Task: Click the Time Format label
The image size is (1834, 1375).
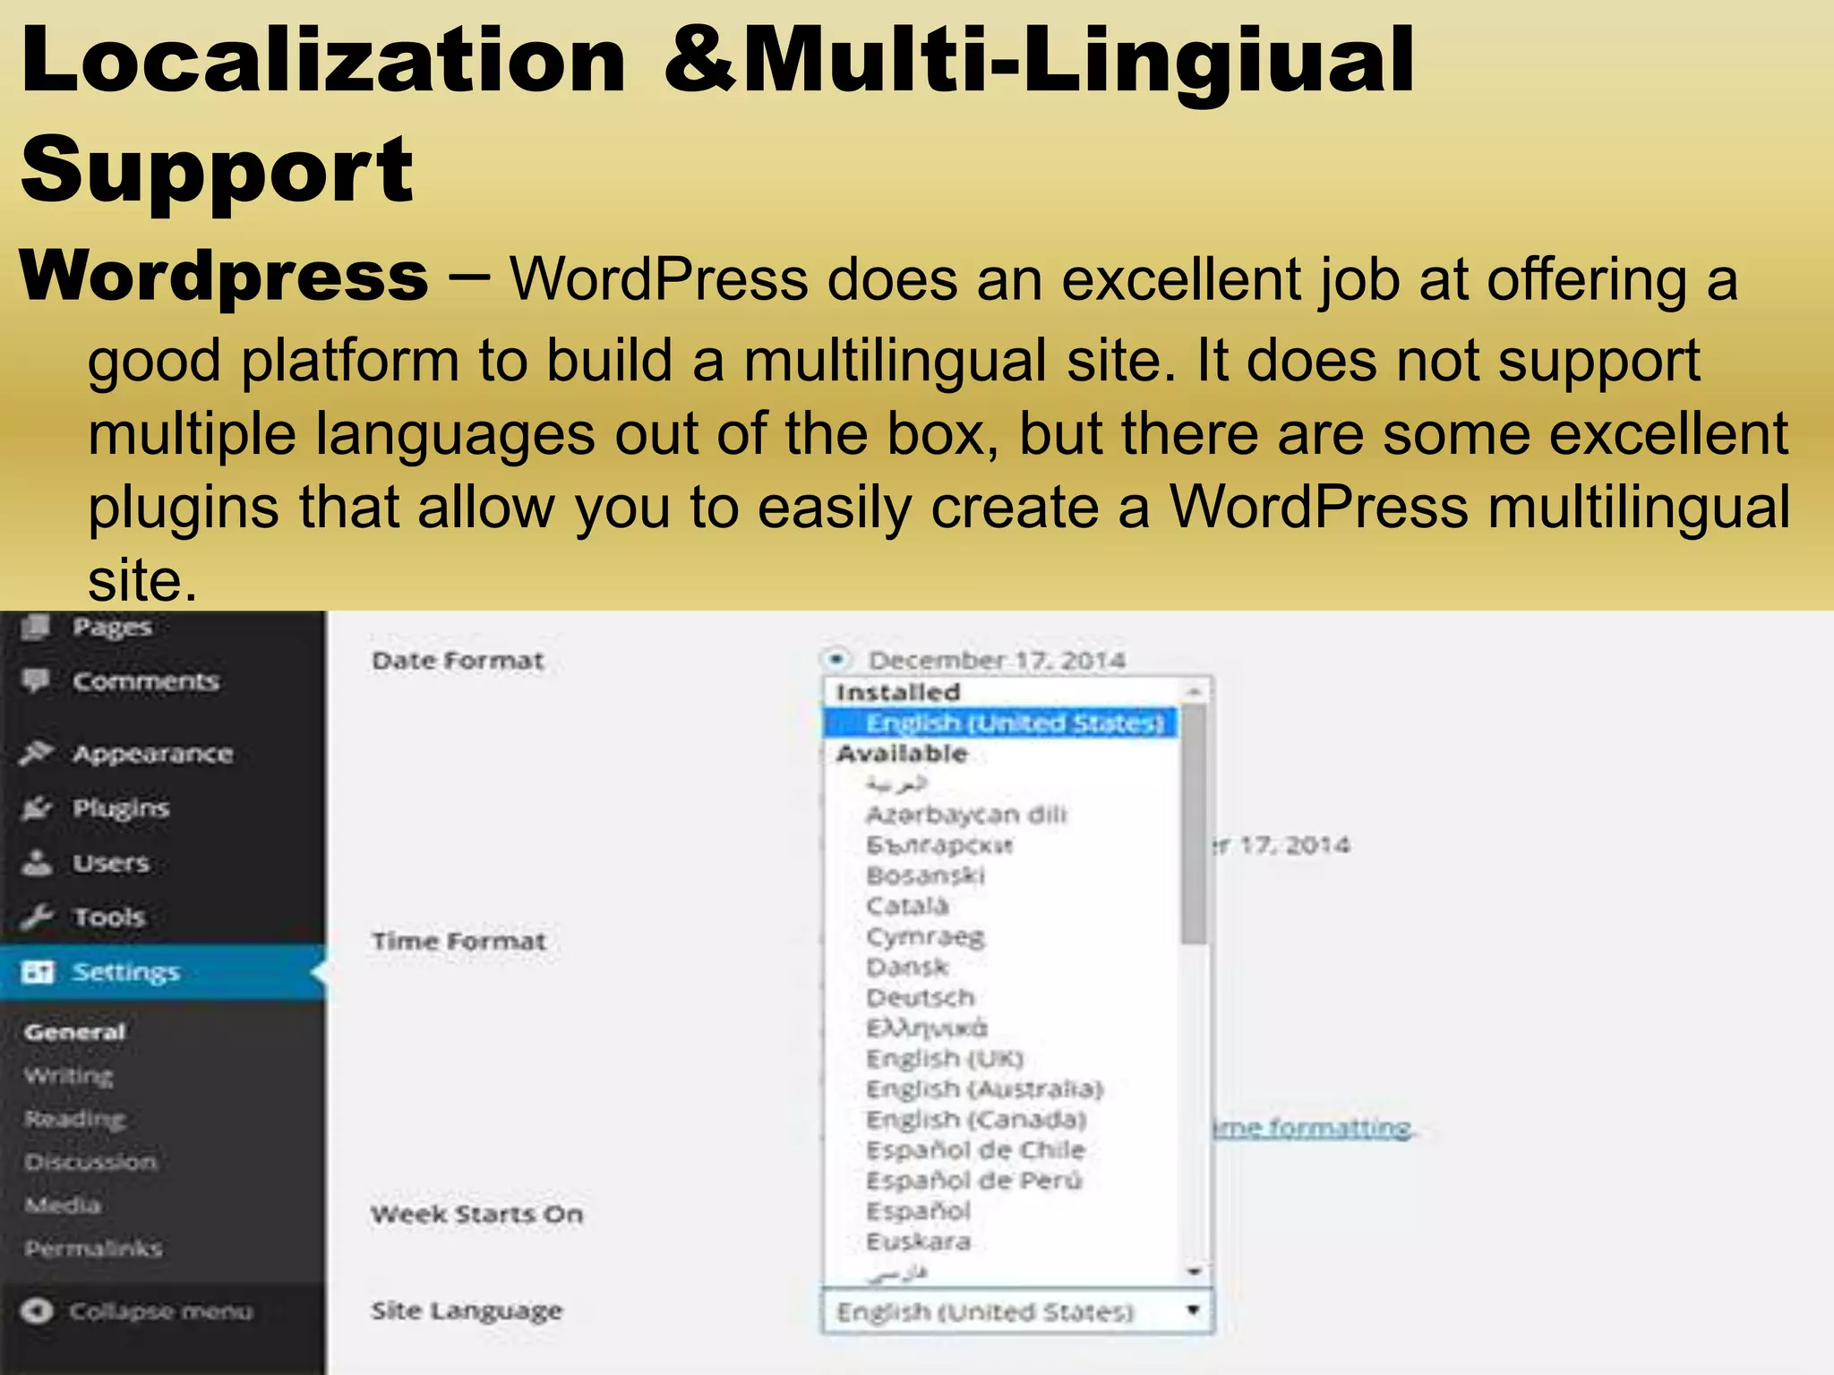Action: pyautogui.click(x=458, y=941)
